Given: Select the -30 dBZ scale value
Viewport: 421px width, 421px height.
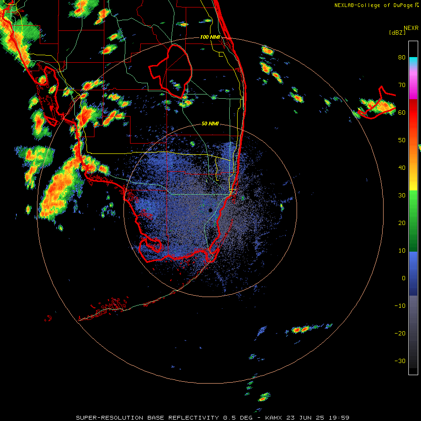Looking at the screenshot, I should click(x=400, y=361).
